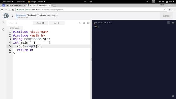Viewport: 176px width, 99px height.
Task: Click the users icon in system tray
Action: tap(147, 2)
